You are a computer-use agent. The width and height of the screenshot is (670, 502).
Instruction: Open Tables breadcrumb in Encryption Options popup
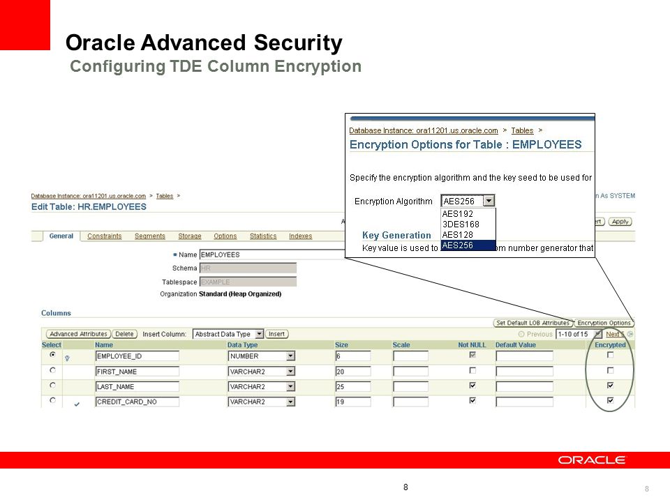(x=522, y=130)
